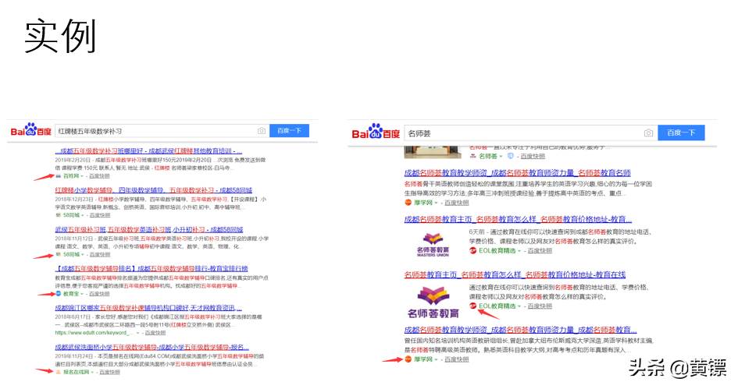Click 厚学网 favicon under the last right result
The width and height of the screenshot is (738, 389).
tap(408, 359)
